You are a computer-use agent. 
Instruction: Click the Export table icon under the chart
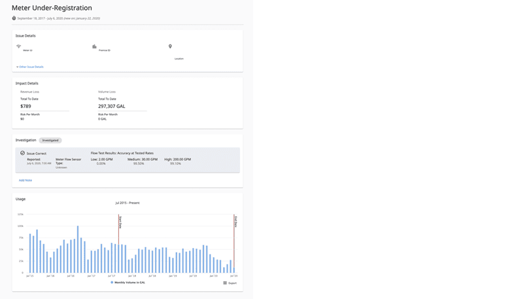(x=225, y=283)
